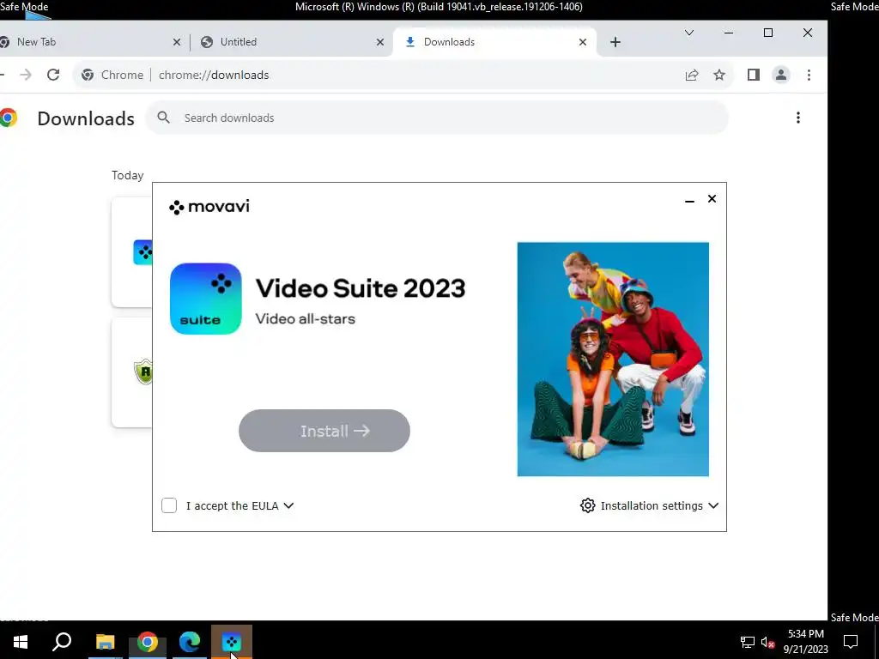879x659 pixels.
Task: Click the Video all-stars subtitle
Action: [306, 319]
